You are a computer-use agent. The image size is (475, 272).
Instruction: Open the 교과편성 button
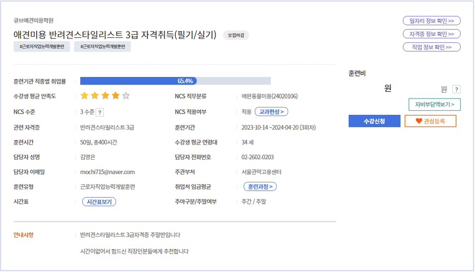(x=271, y=112)
